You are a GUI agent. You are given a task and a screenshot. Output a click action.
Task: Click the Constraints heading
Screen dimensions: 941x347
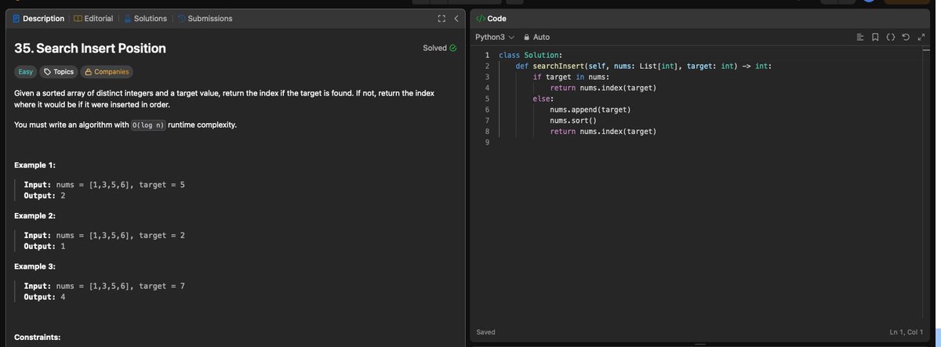38,337
